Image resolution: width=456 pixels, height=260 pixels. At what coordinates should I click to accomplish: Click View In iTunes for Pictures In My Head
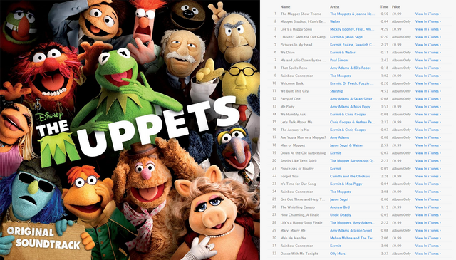[x=427, y=45]
